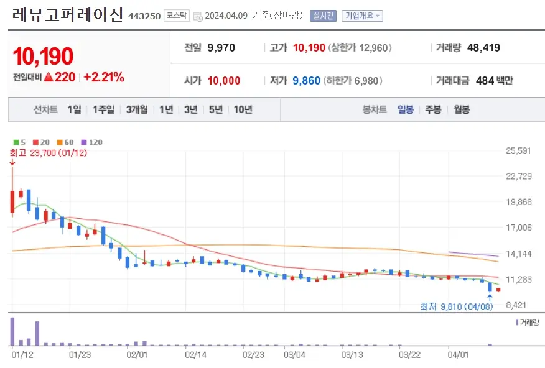This screenshot has width=545, height=368.
Task: Switch to the 주봉 weekly candle view
Action: 432,109
